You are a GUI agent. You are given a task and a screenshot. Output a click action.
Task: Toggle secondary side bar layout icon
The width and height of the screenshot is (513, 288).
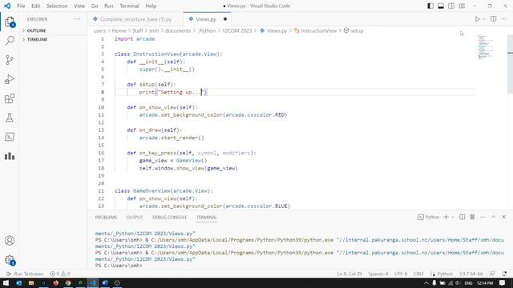point(451,6)
